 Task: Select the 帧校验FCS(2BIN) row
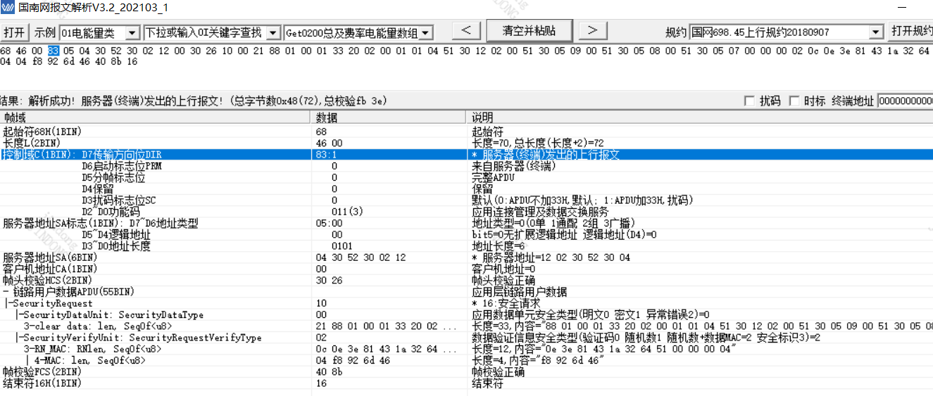click(x=466, y=371)
